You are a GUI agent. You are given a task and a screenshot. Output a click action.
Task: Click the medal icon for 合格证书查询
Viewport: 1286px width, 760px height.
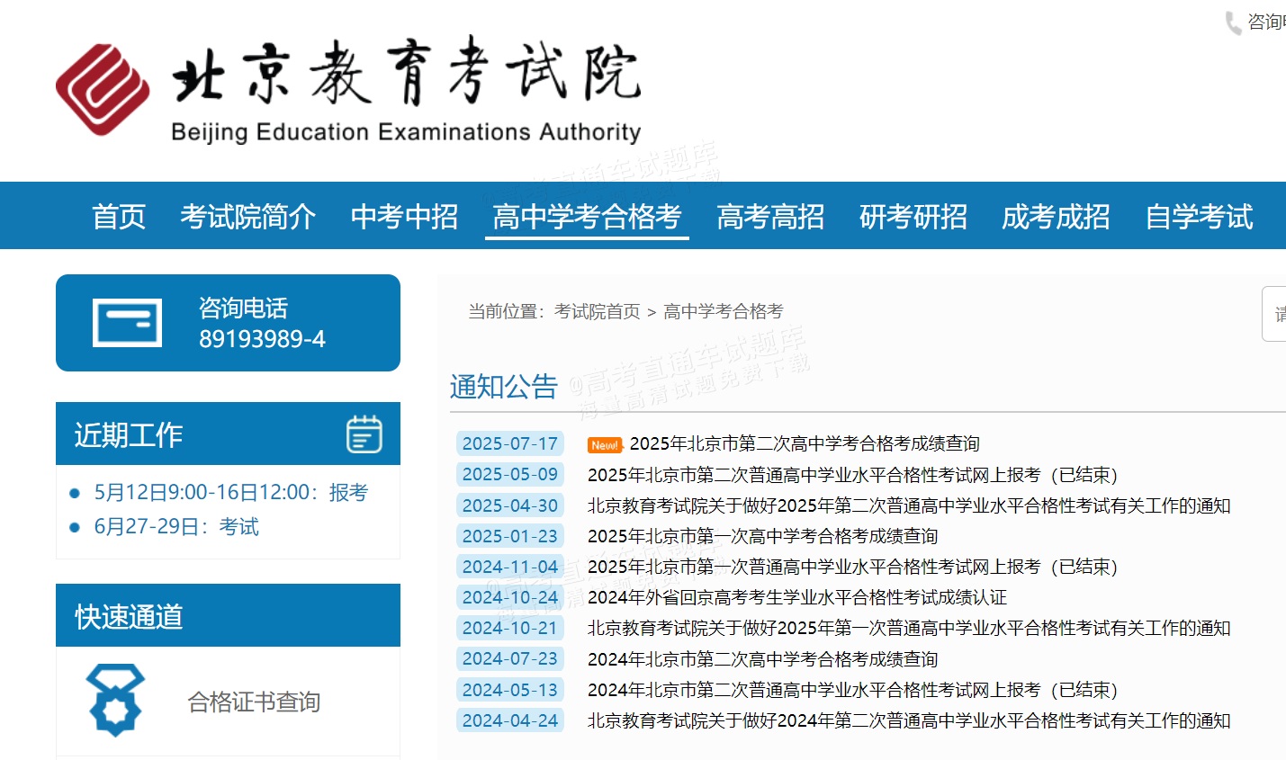pyautogui.click(x=114, y=700)
